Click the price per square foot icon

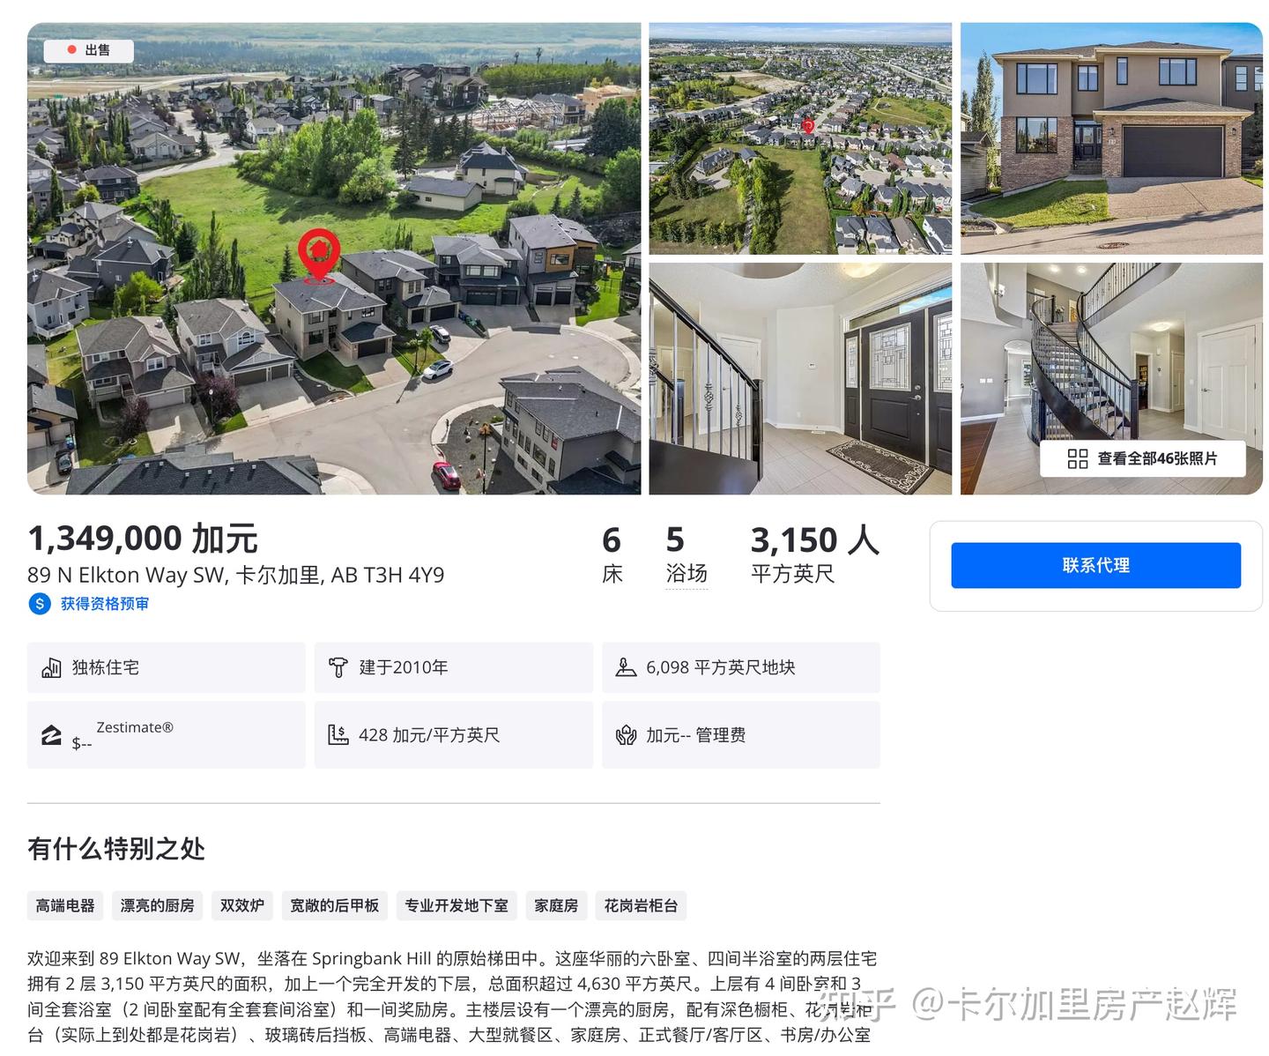(338, 734)
